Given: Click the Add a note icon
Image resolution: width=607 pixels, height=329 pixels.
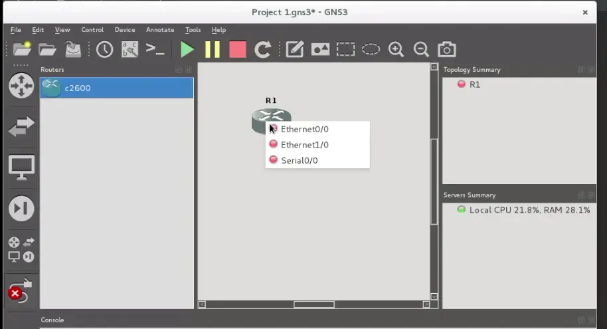Looking at the screenshot, I should tap(295, 50).
